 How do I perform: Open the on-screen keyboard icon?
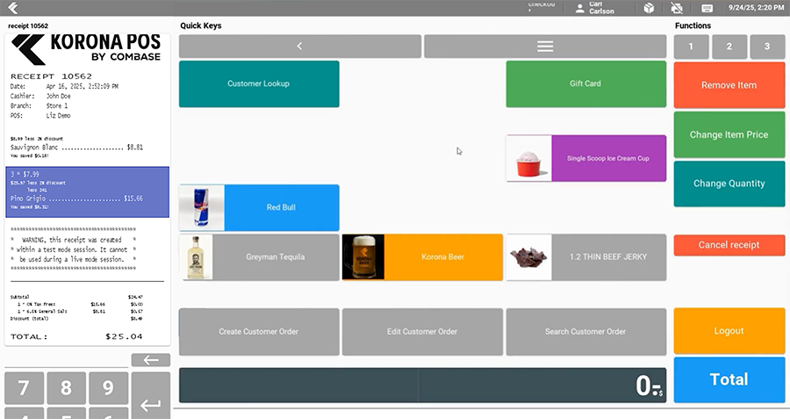tap(707, 8)
